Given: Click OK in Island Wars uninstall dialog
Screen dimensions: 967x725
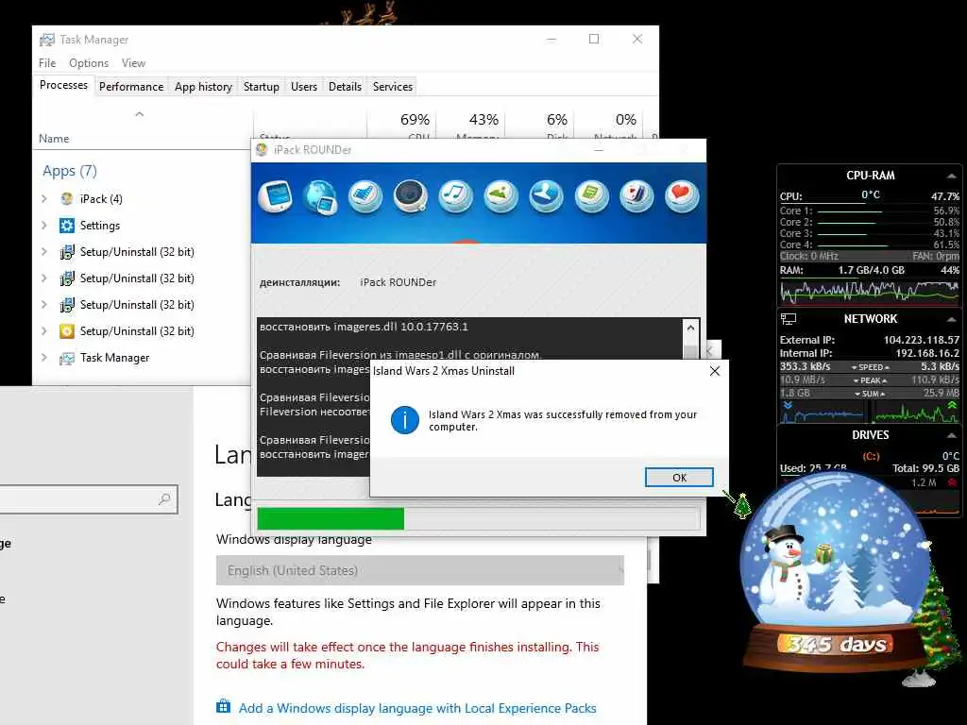Looking at the screenshot, I should [679, 477].
